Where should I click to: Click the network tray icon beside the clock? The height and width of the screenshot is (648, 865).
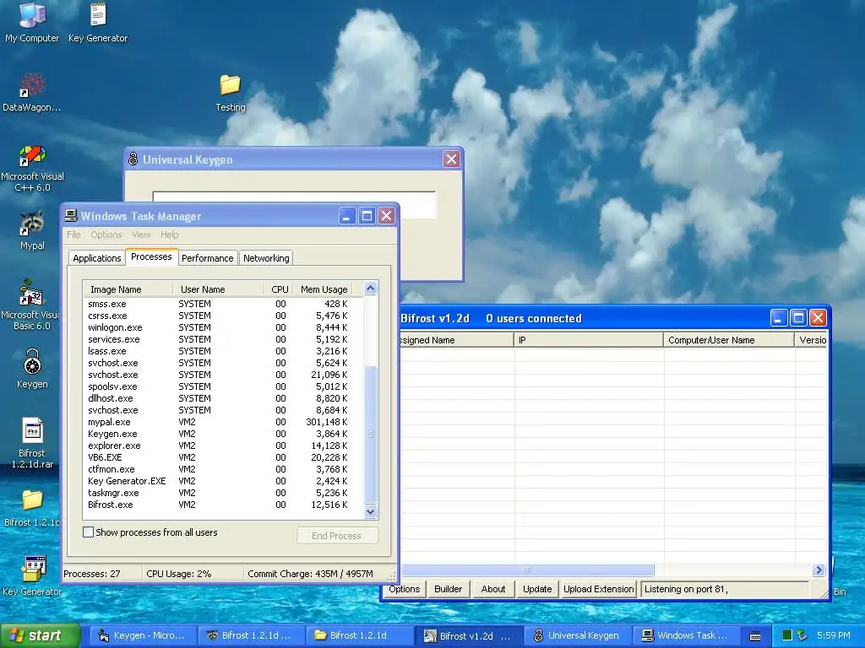tap(802, 635)
